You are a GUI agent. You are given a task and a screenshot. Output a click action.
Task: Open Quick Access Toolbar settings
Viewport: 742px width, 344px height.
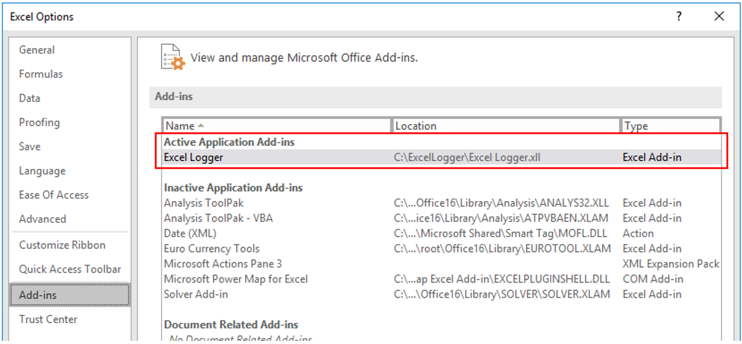click(70, 269)
